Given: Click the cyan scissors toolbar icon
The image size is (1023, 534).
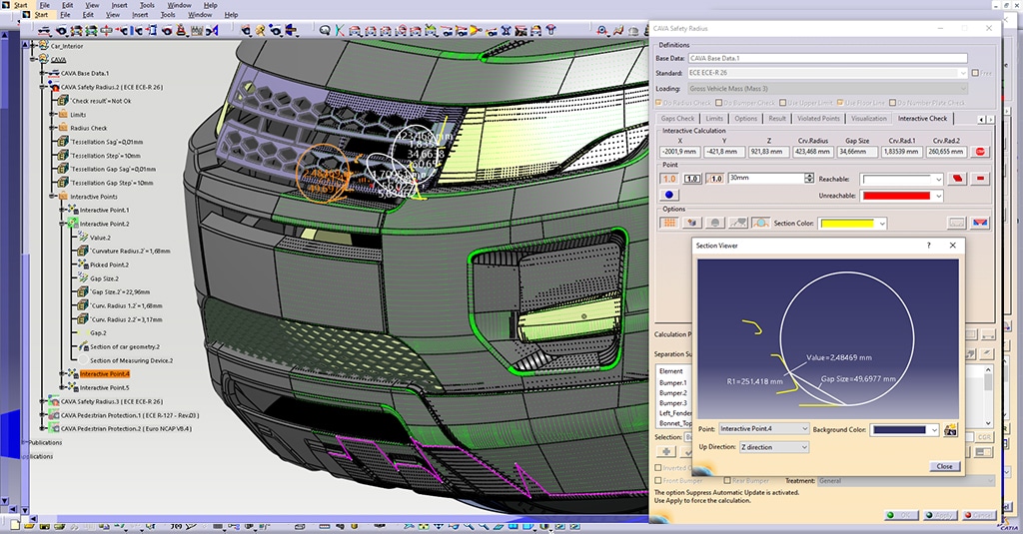Looking at the screenshot, I should click(340, 30).
